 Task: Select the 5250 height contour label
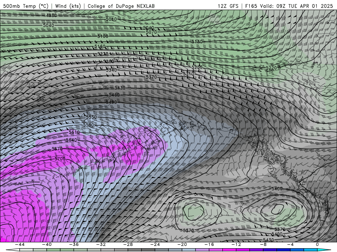pyautogui.click(x=197, y=67)
